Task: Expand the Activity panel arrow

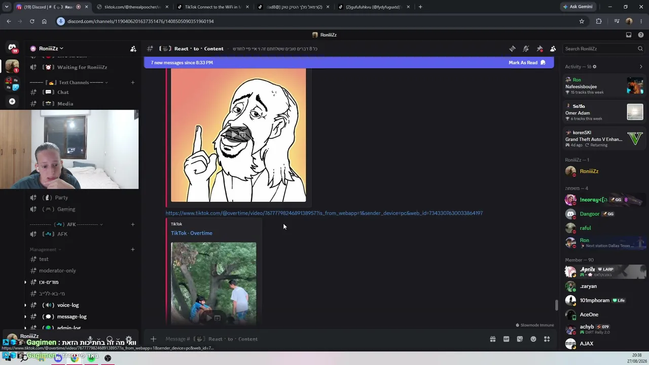Action: coord(641,66)
